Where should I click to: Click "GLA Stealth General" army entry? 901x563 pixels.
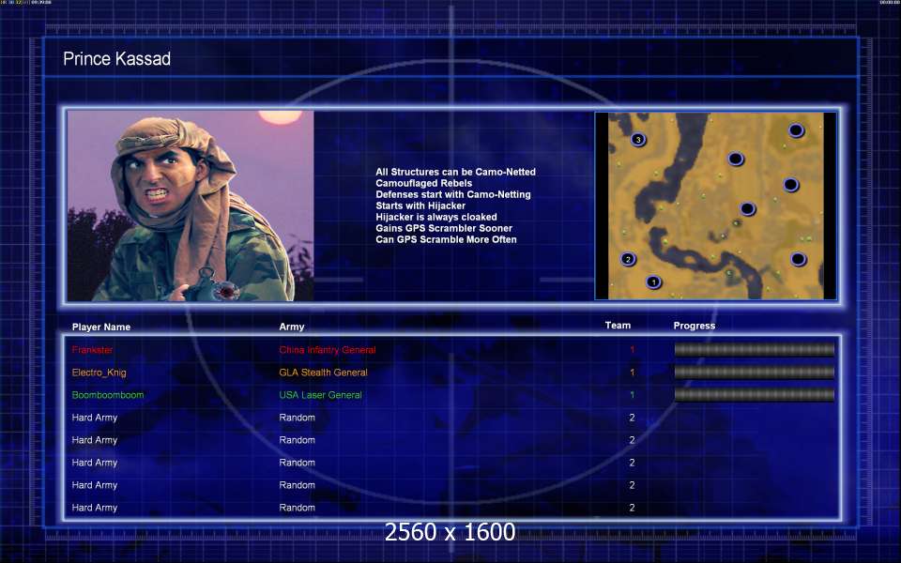pos(324,373)
